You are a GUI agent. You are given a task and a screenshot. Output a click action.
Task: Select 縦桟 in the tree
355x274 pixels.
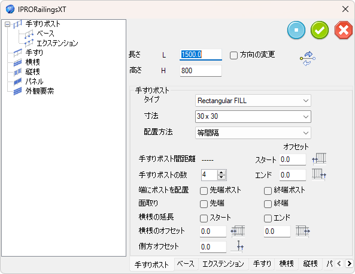pyautogui.click(x=32, y=72)
